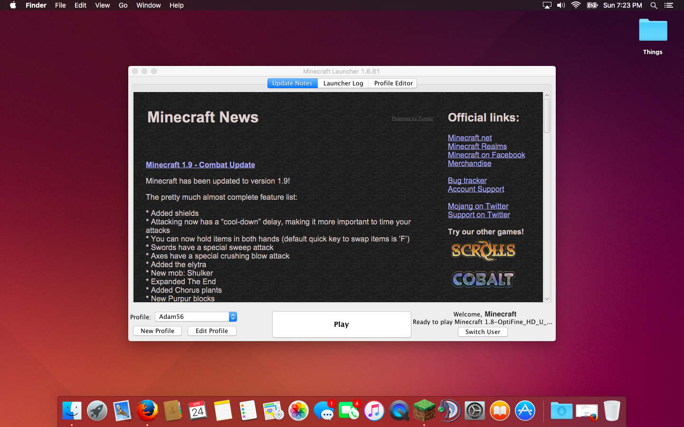
Task: Click the Edit Profile button
Action: (212, 331)
